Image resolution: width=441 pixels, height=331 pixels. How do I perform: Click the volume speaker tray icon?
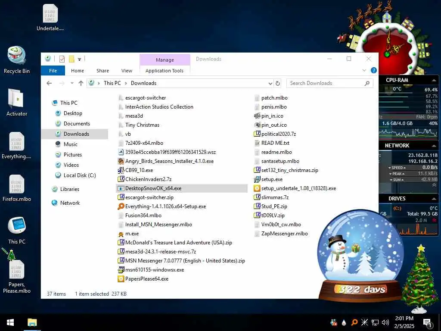(x=385, y=322)
